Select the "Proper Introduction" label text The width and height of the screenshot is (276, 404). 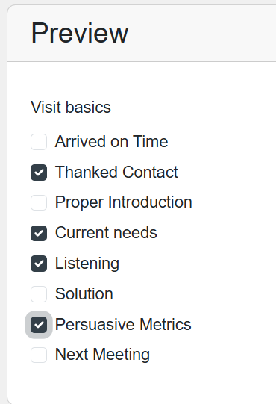[x=124, y=202]
